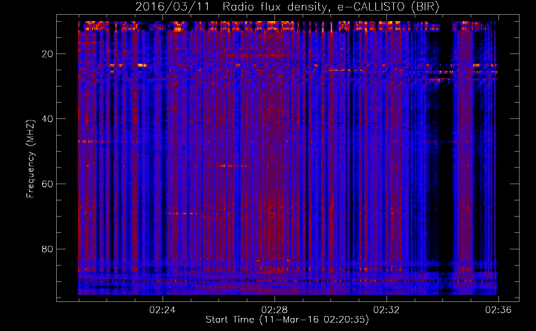Click the 'Frequency (MHZ)' axis label
Screen dimensions: 536x331
(30, 159)
